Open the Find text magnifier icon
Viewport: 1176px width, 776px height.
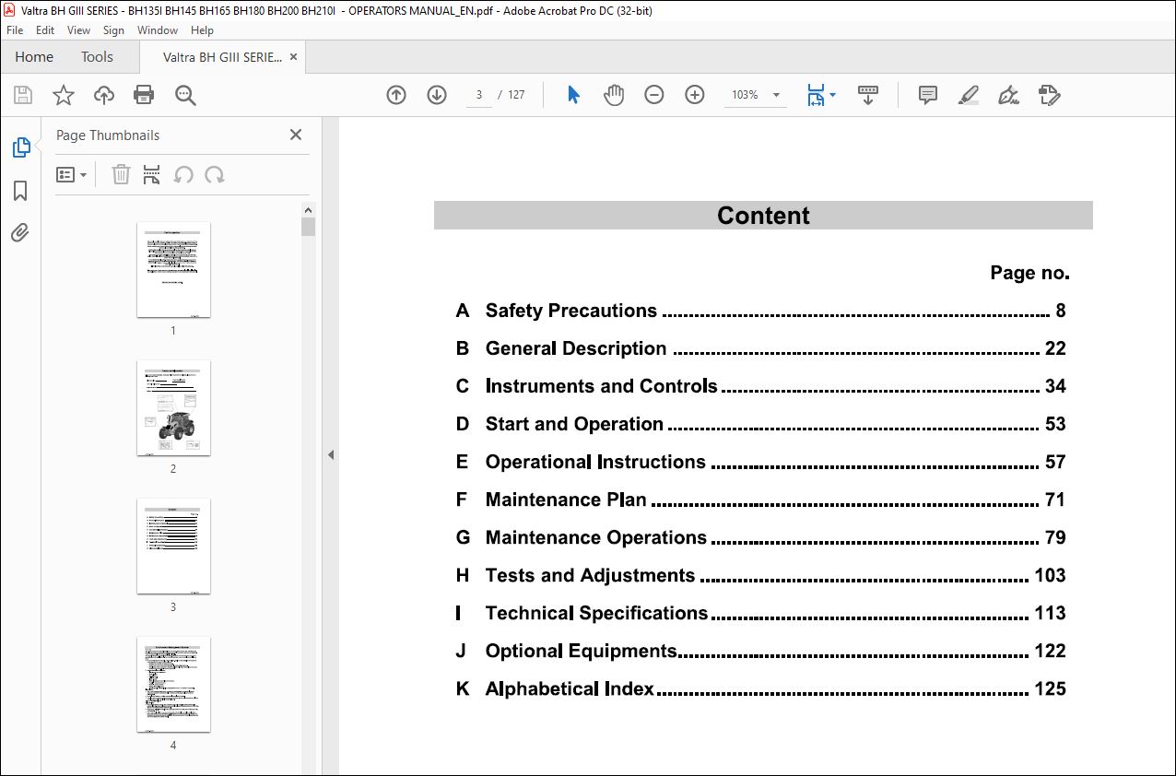coord(185,95)
